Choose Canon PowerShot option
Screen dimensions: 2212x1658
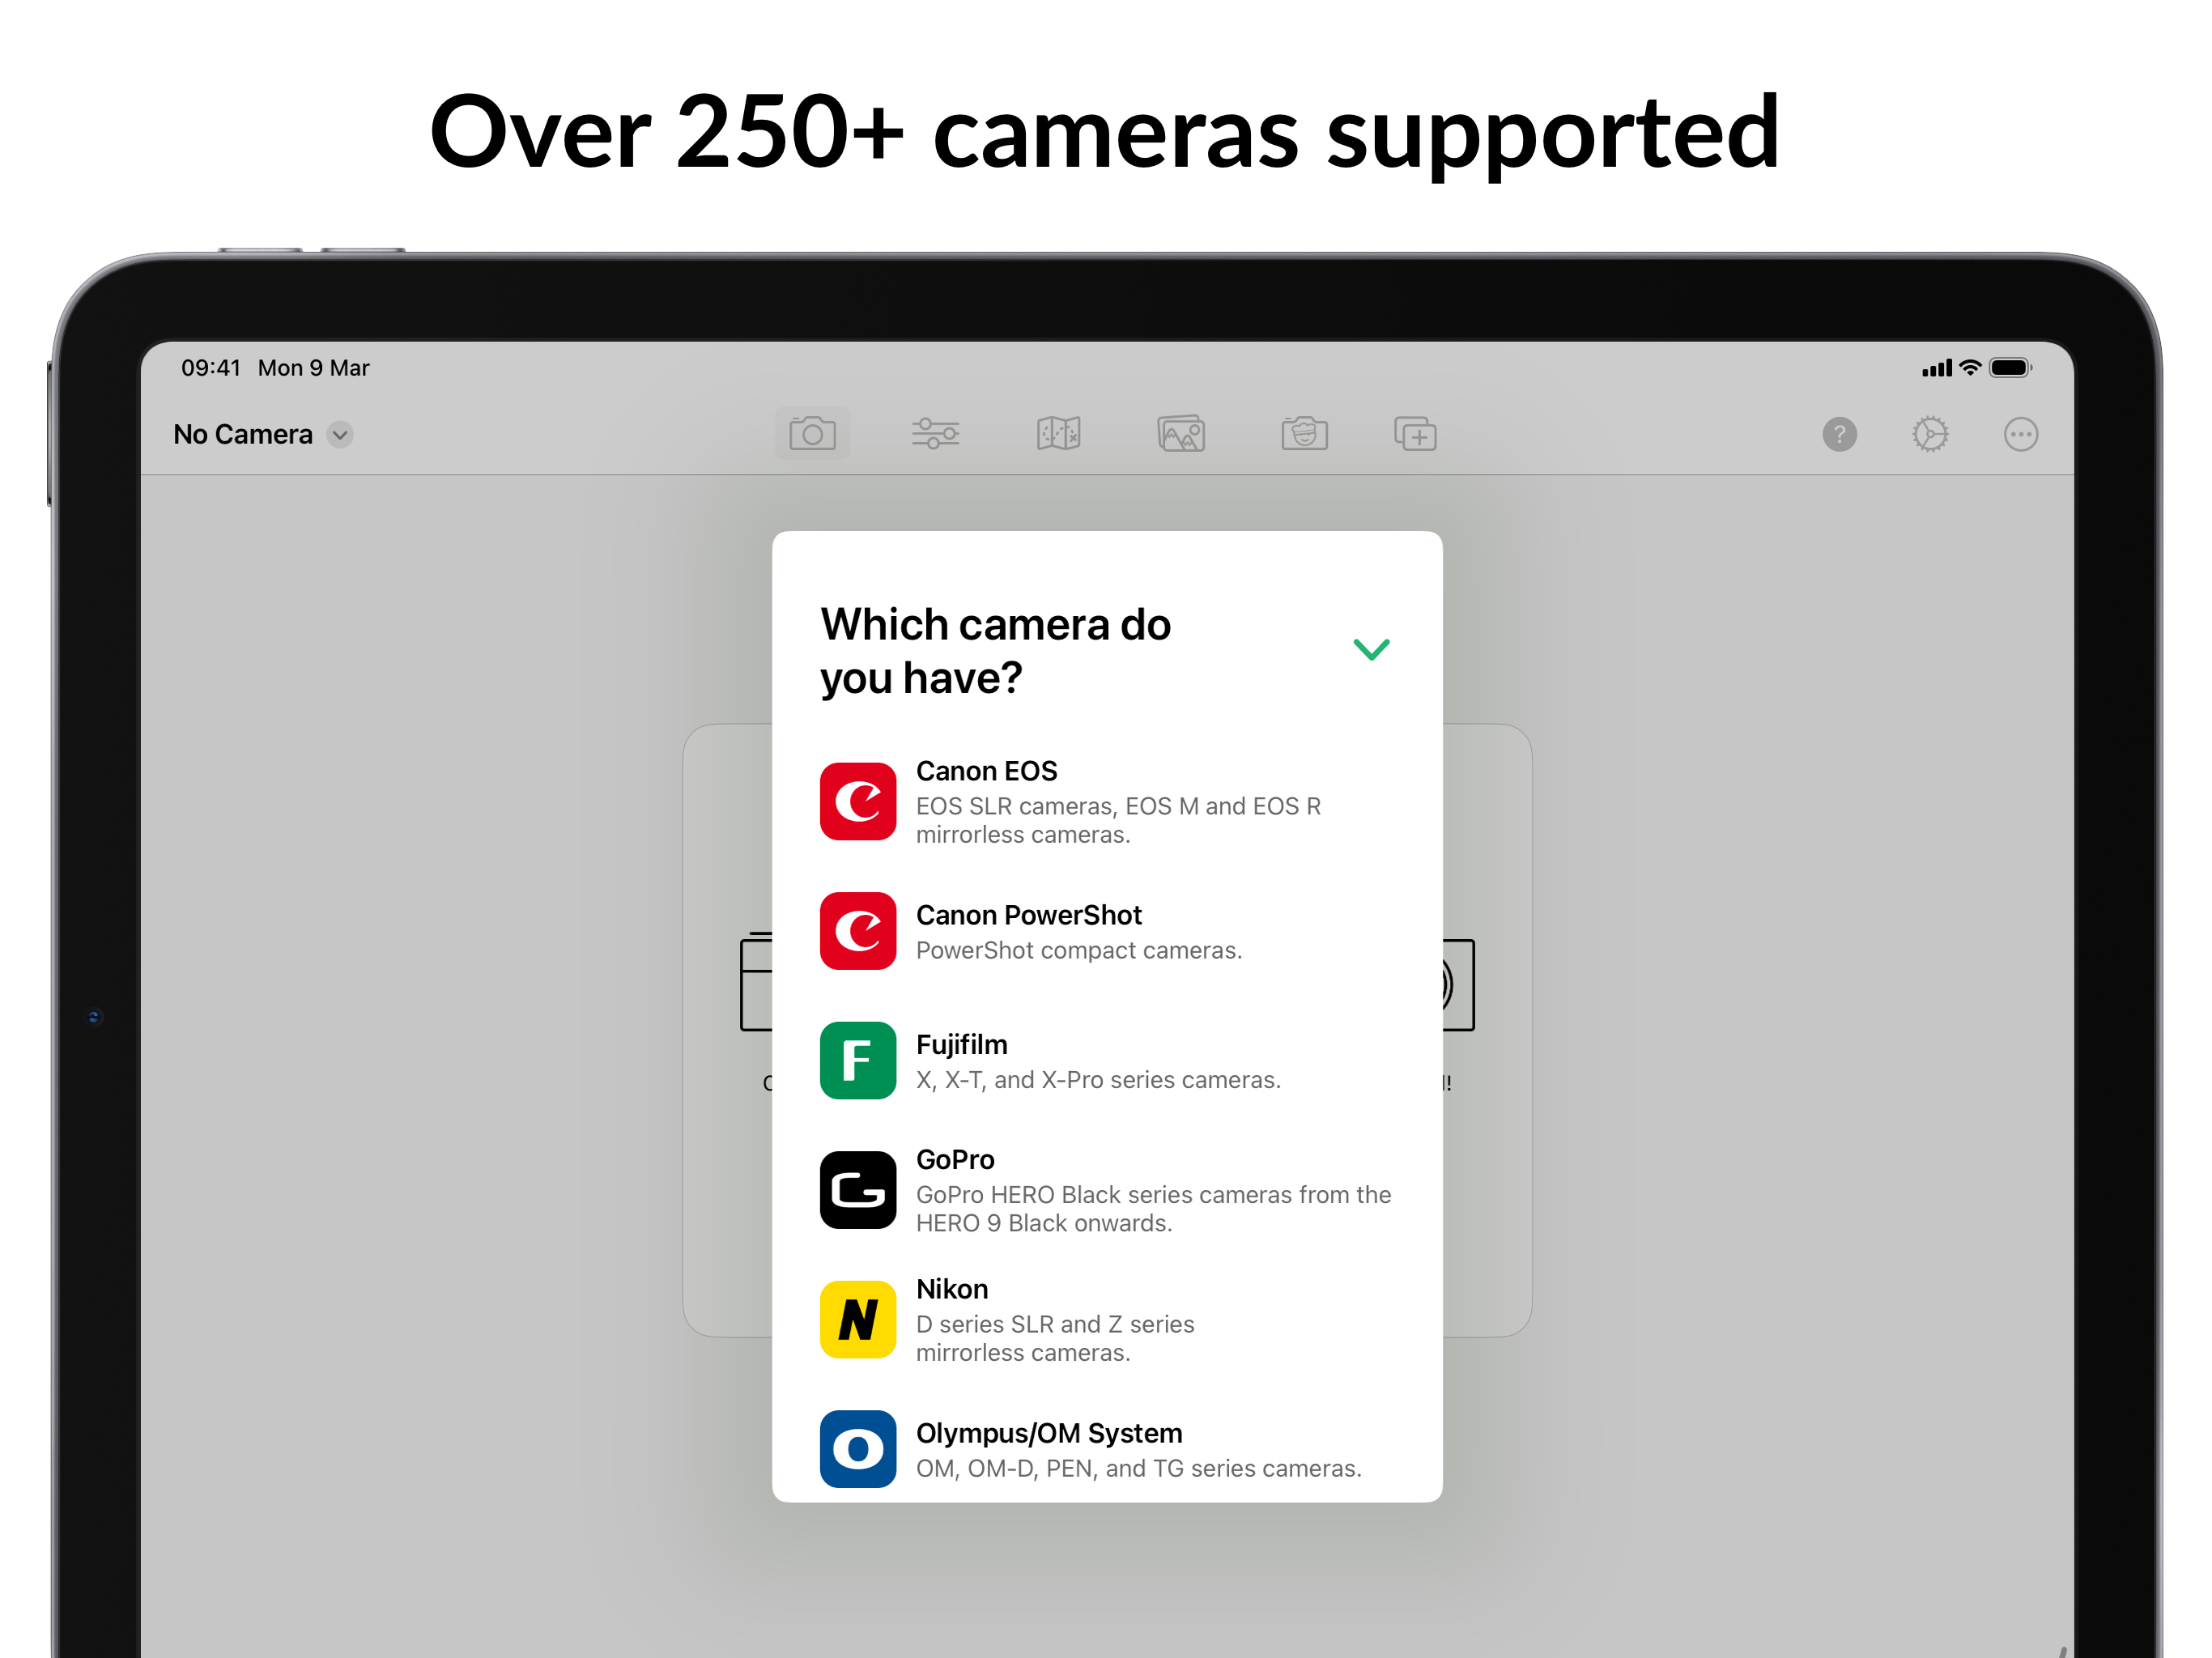(1107, 931)
